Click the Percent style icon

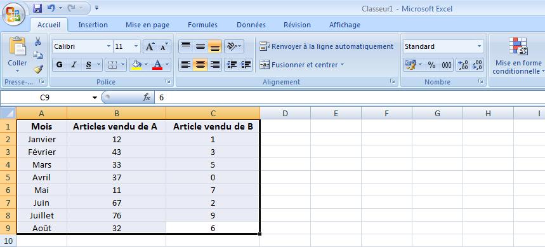tap(431, 65)
